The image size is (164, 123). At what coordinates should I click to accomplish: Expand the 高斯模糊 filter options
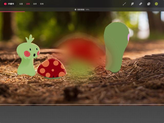(81, 9)
